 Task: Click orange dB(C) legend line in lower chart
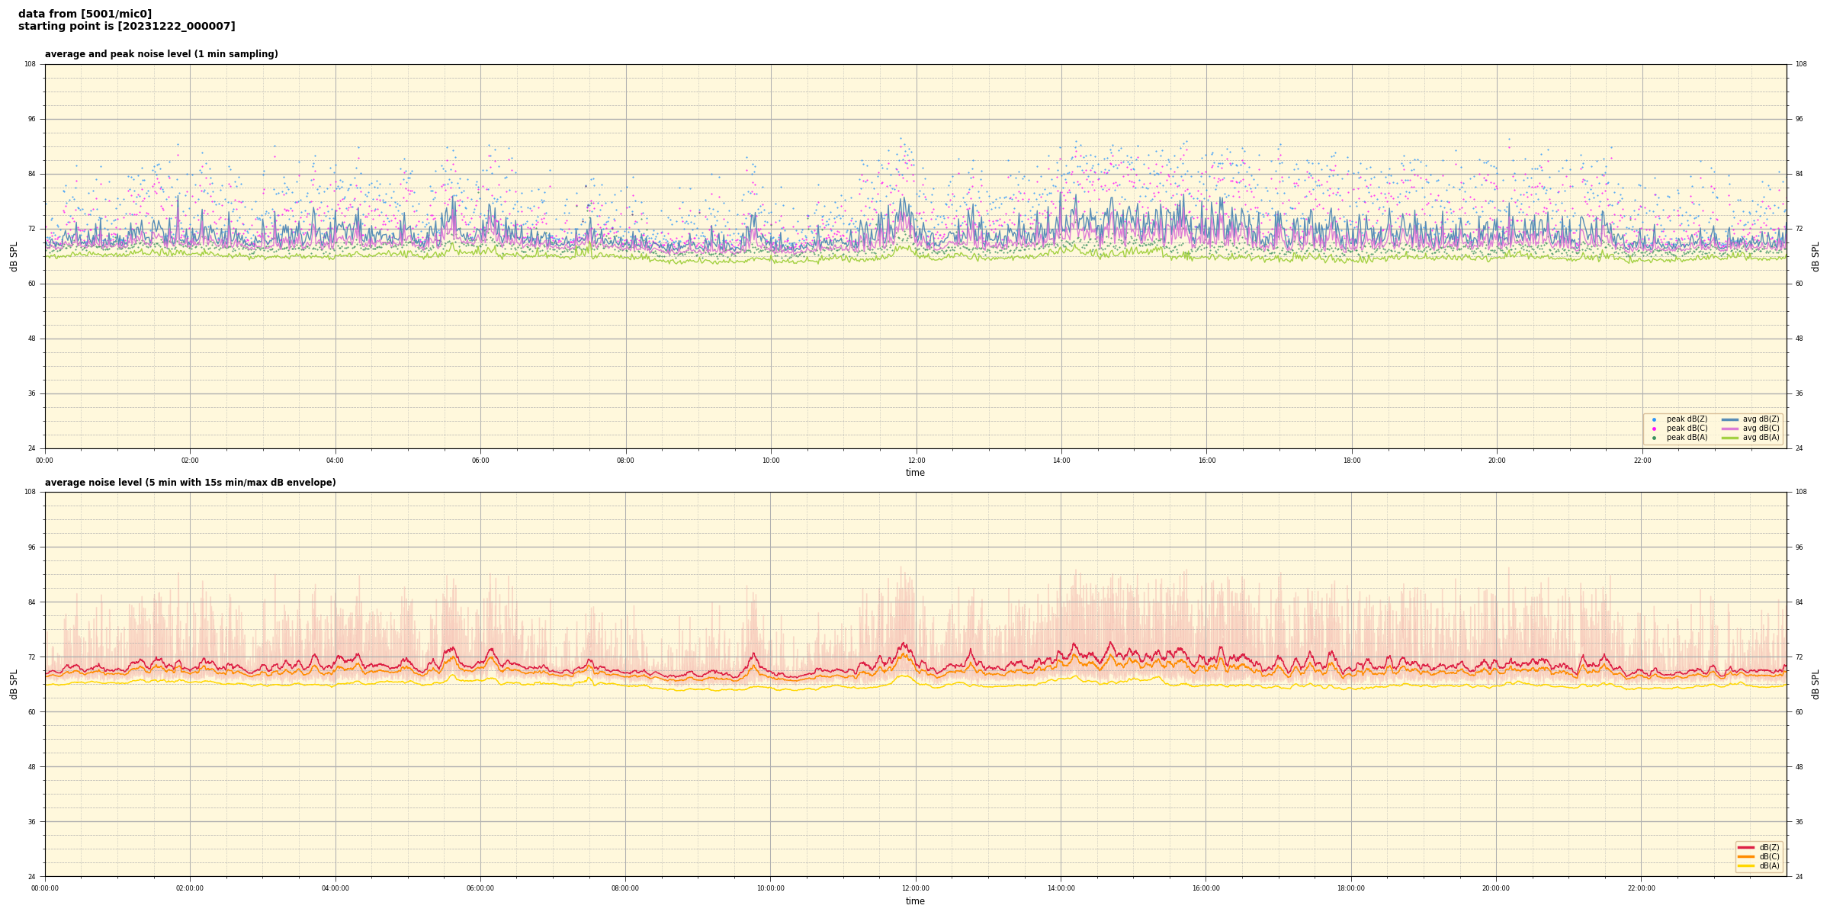[x=1746, y=856]
